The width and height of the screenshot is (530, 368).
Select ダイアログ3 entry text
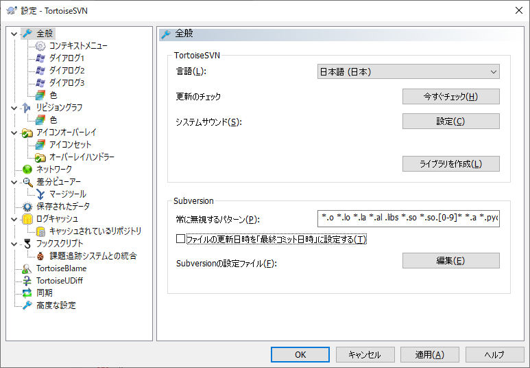coord(67,82)
